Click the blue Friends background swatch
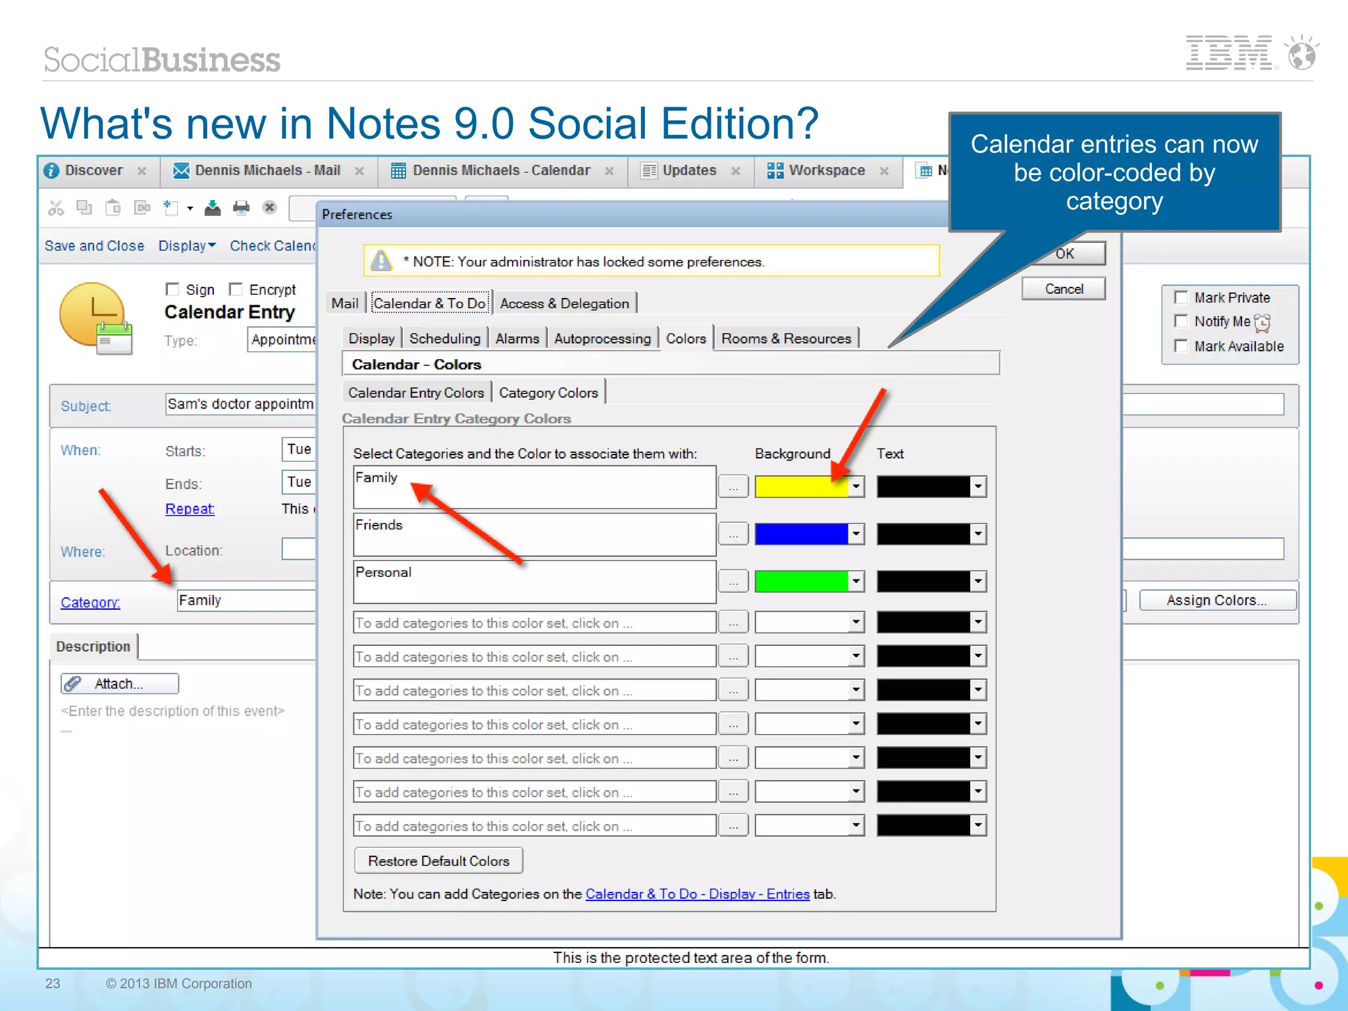This screenshot has height=1011, width=1348. point(802,534)
